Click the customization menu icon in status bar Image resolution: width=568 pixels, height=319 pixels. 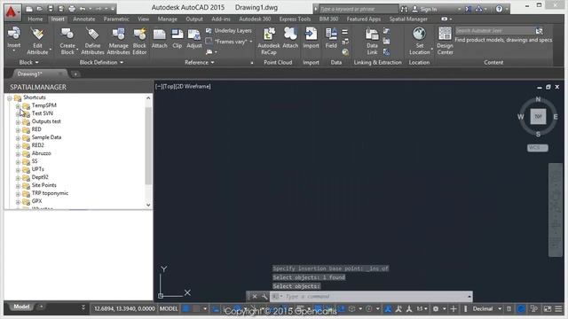(558, 309)
